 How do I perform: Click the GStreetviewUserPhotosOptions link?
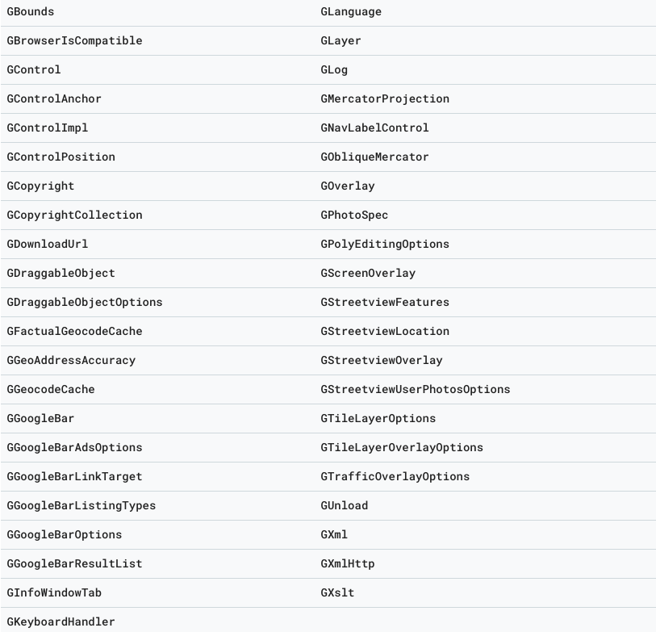pos(416,390)
